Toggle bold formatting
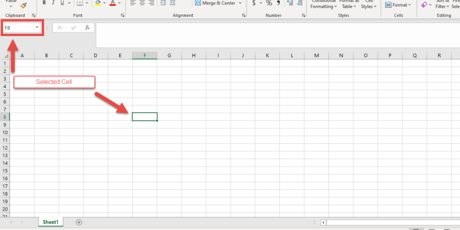 [x=44, y=3]
